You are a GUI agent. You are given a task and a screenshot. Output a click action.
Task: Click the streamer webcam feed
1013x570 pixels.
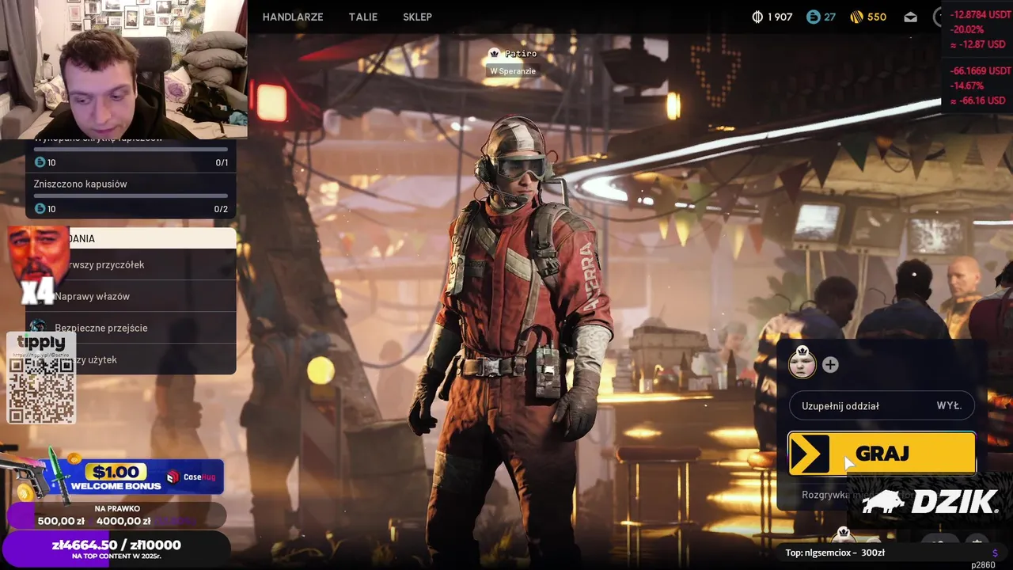tap(123, 70)
